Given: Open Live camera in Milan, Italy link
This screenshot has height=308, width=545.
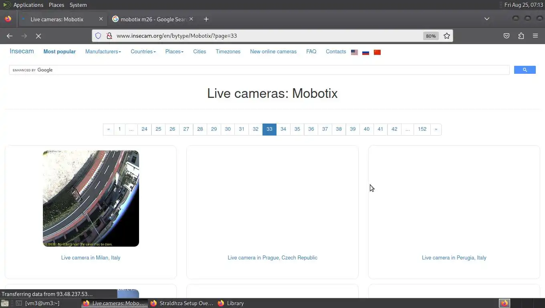Looking at the screenshot, I should (x=91, y=257).
